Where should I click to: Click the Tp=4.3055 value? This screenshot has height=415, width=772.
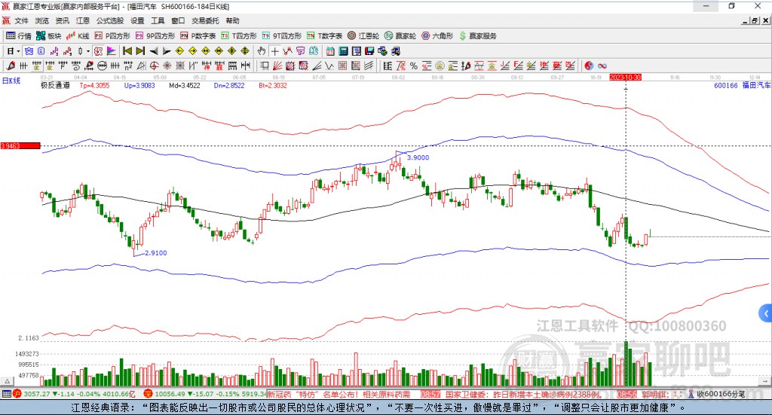click(94, 86)
